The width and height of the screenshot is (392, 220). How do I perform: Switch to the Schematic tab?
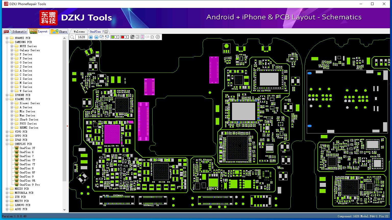(x=15, y=32)
